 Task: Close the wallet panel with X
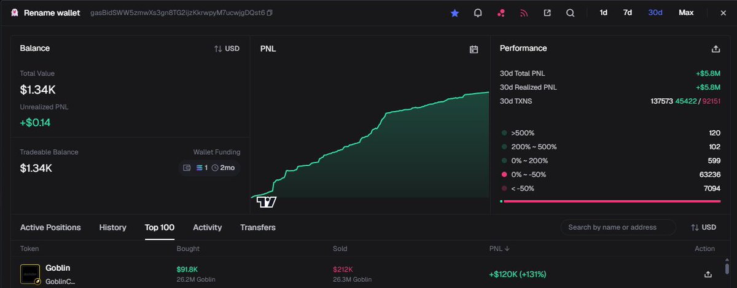(723, 13)
